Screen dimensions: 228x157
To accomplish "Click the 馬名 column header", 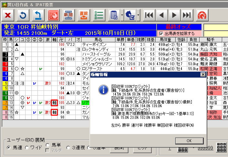I will [x=98, y=39].
